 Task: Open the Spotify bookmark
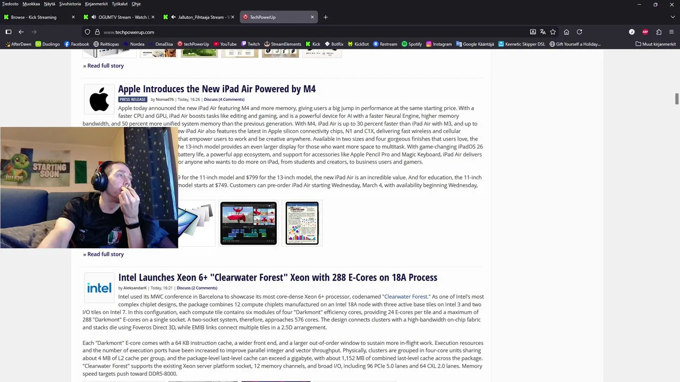click(x=412, y=44)
